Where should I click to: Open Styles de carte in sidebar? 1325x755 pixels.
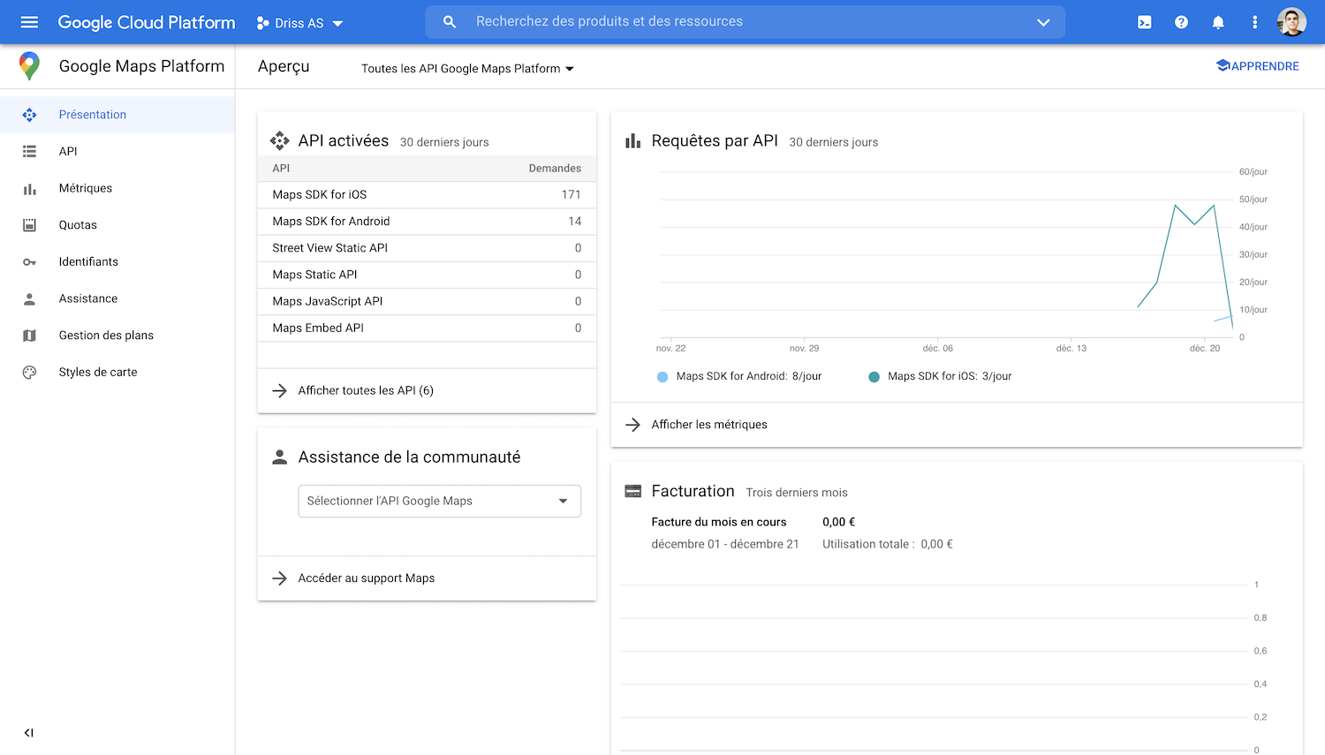pyautogui.click(x=97, y=372)
